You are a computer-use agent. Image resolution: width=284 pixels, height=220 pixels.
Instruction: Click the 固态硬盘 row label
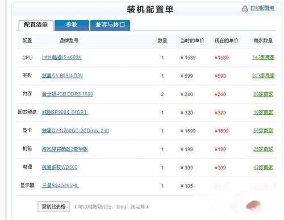point(27,112)
